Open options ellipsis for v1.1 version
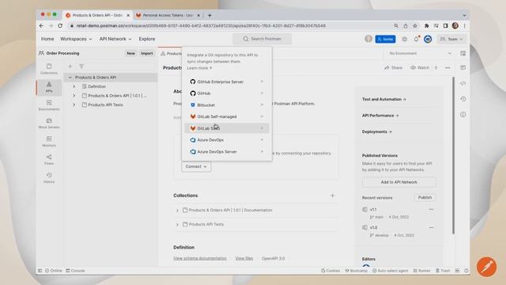Viewport: 506px width, 285px height. [x=431, y=209]
